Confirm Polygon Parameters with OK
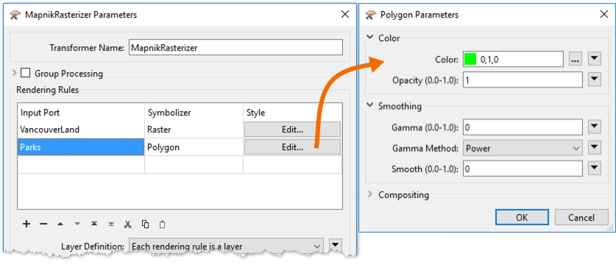Image resolution: width=616 pixels, height=279 pixels. point(522,217)
